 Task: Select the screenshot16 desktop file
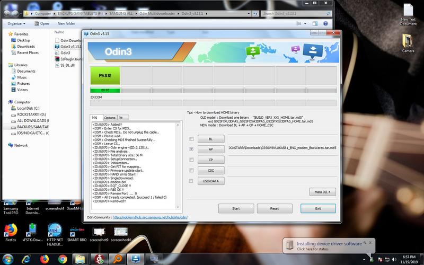point(121,234)
